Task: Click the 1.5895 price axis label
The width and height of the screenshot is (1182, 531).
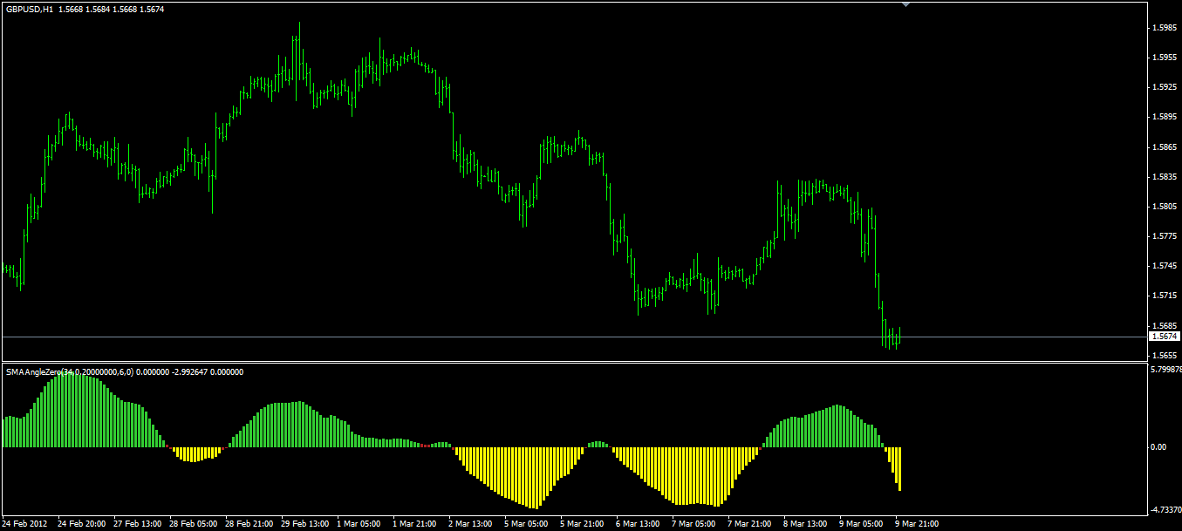Action: pos(1164,117)
